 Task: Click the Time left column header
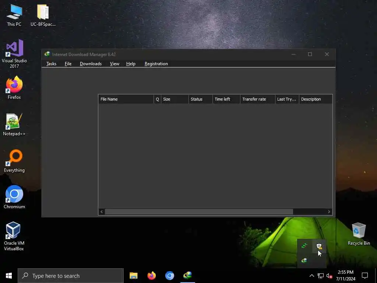pos(226,99)
